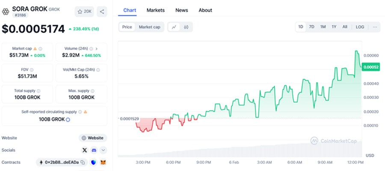Click the blue shield security icon
Screen dimensions: 385x171
[x=93, y=162]
